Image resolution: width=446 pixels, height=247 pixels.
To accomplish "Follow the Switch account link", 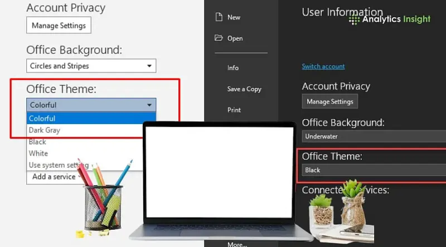I will click(x=323, y=66).
